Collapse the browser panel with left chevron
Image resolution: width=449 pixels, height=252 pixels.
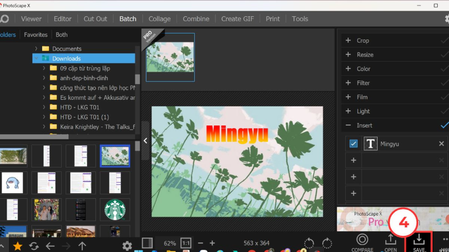click(145, 141)
